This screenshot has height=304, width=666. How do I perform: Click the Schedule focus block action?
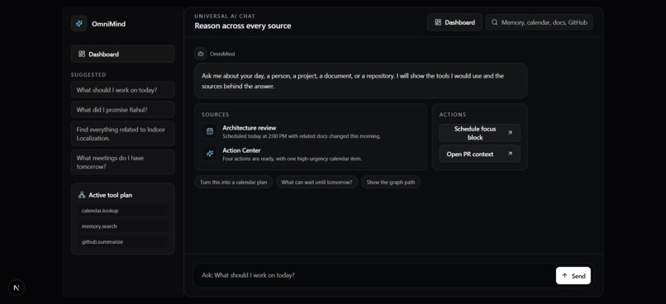(x=479, y=133)
